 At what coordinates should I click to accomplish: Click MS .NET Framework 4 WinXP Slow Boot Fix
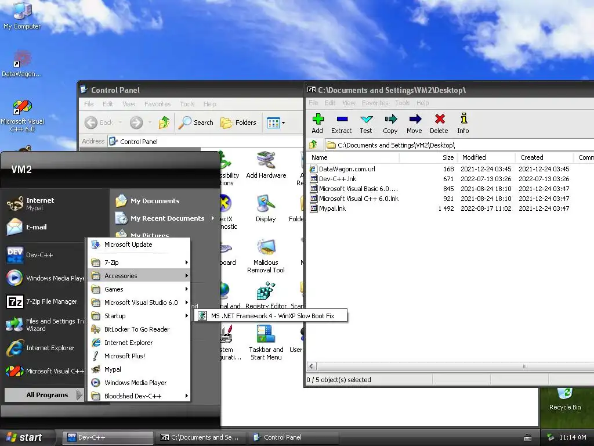point(270,315)
